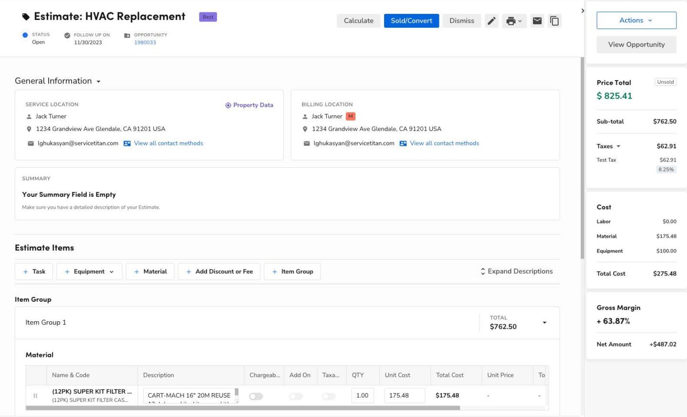This screenshot has height=417, width=687.
Task: Toggle the Add On switch
Action: [296, 396]
